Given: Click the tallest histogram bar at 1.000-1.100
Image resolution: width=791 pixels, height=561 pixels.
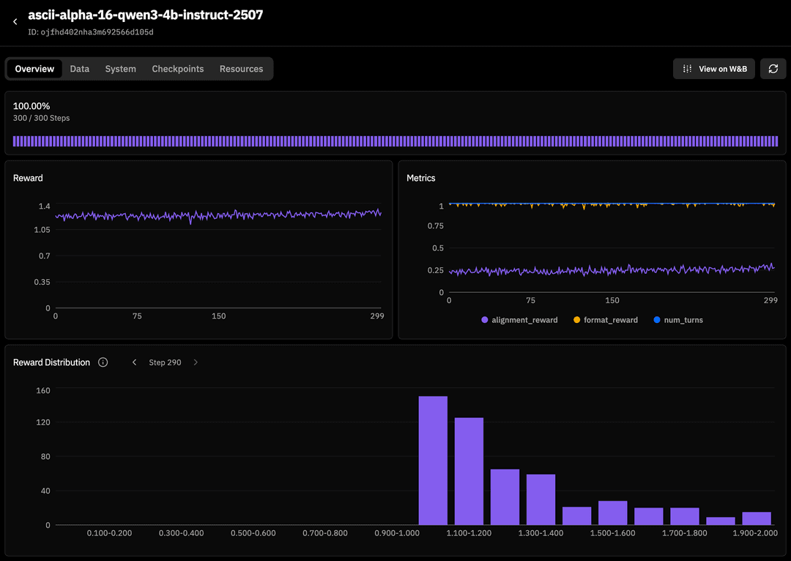Looking at the screenshot, I should pos(433,461).
